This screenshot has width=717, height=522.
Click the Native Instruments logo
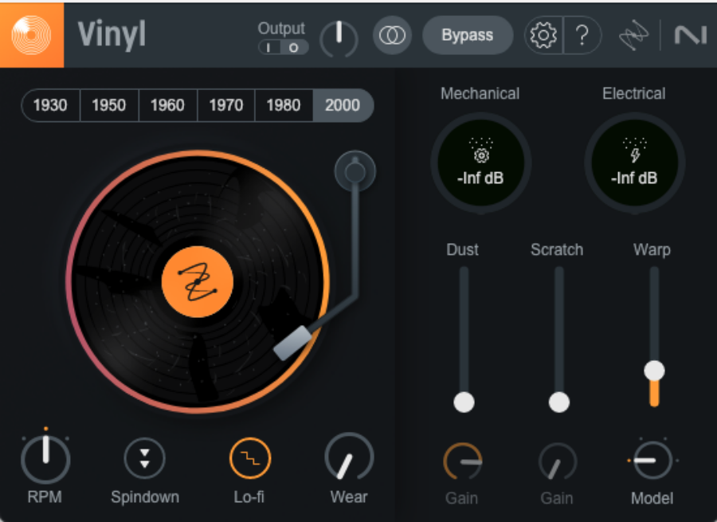(x=690, y=36)
